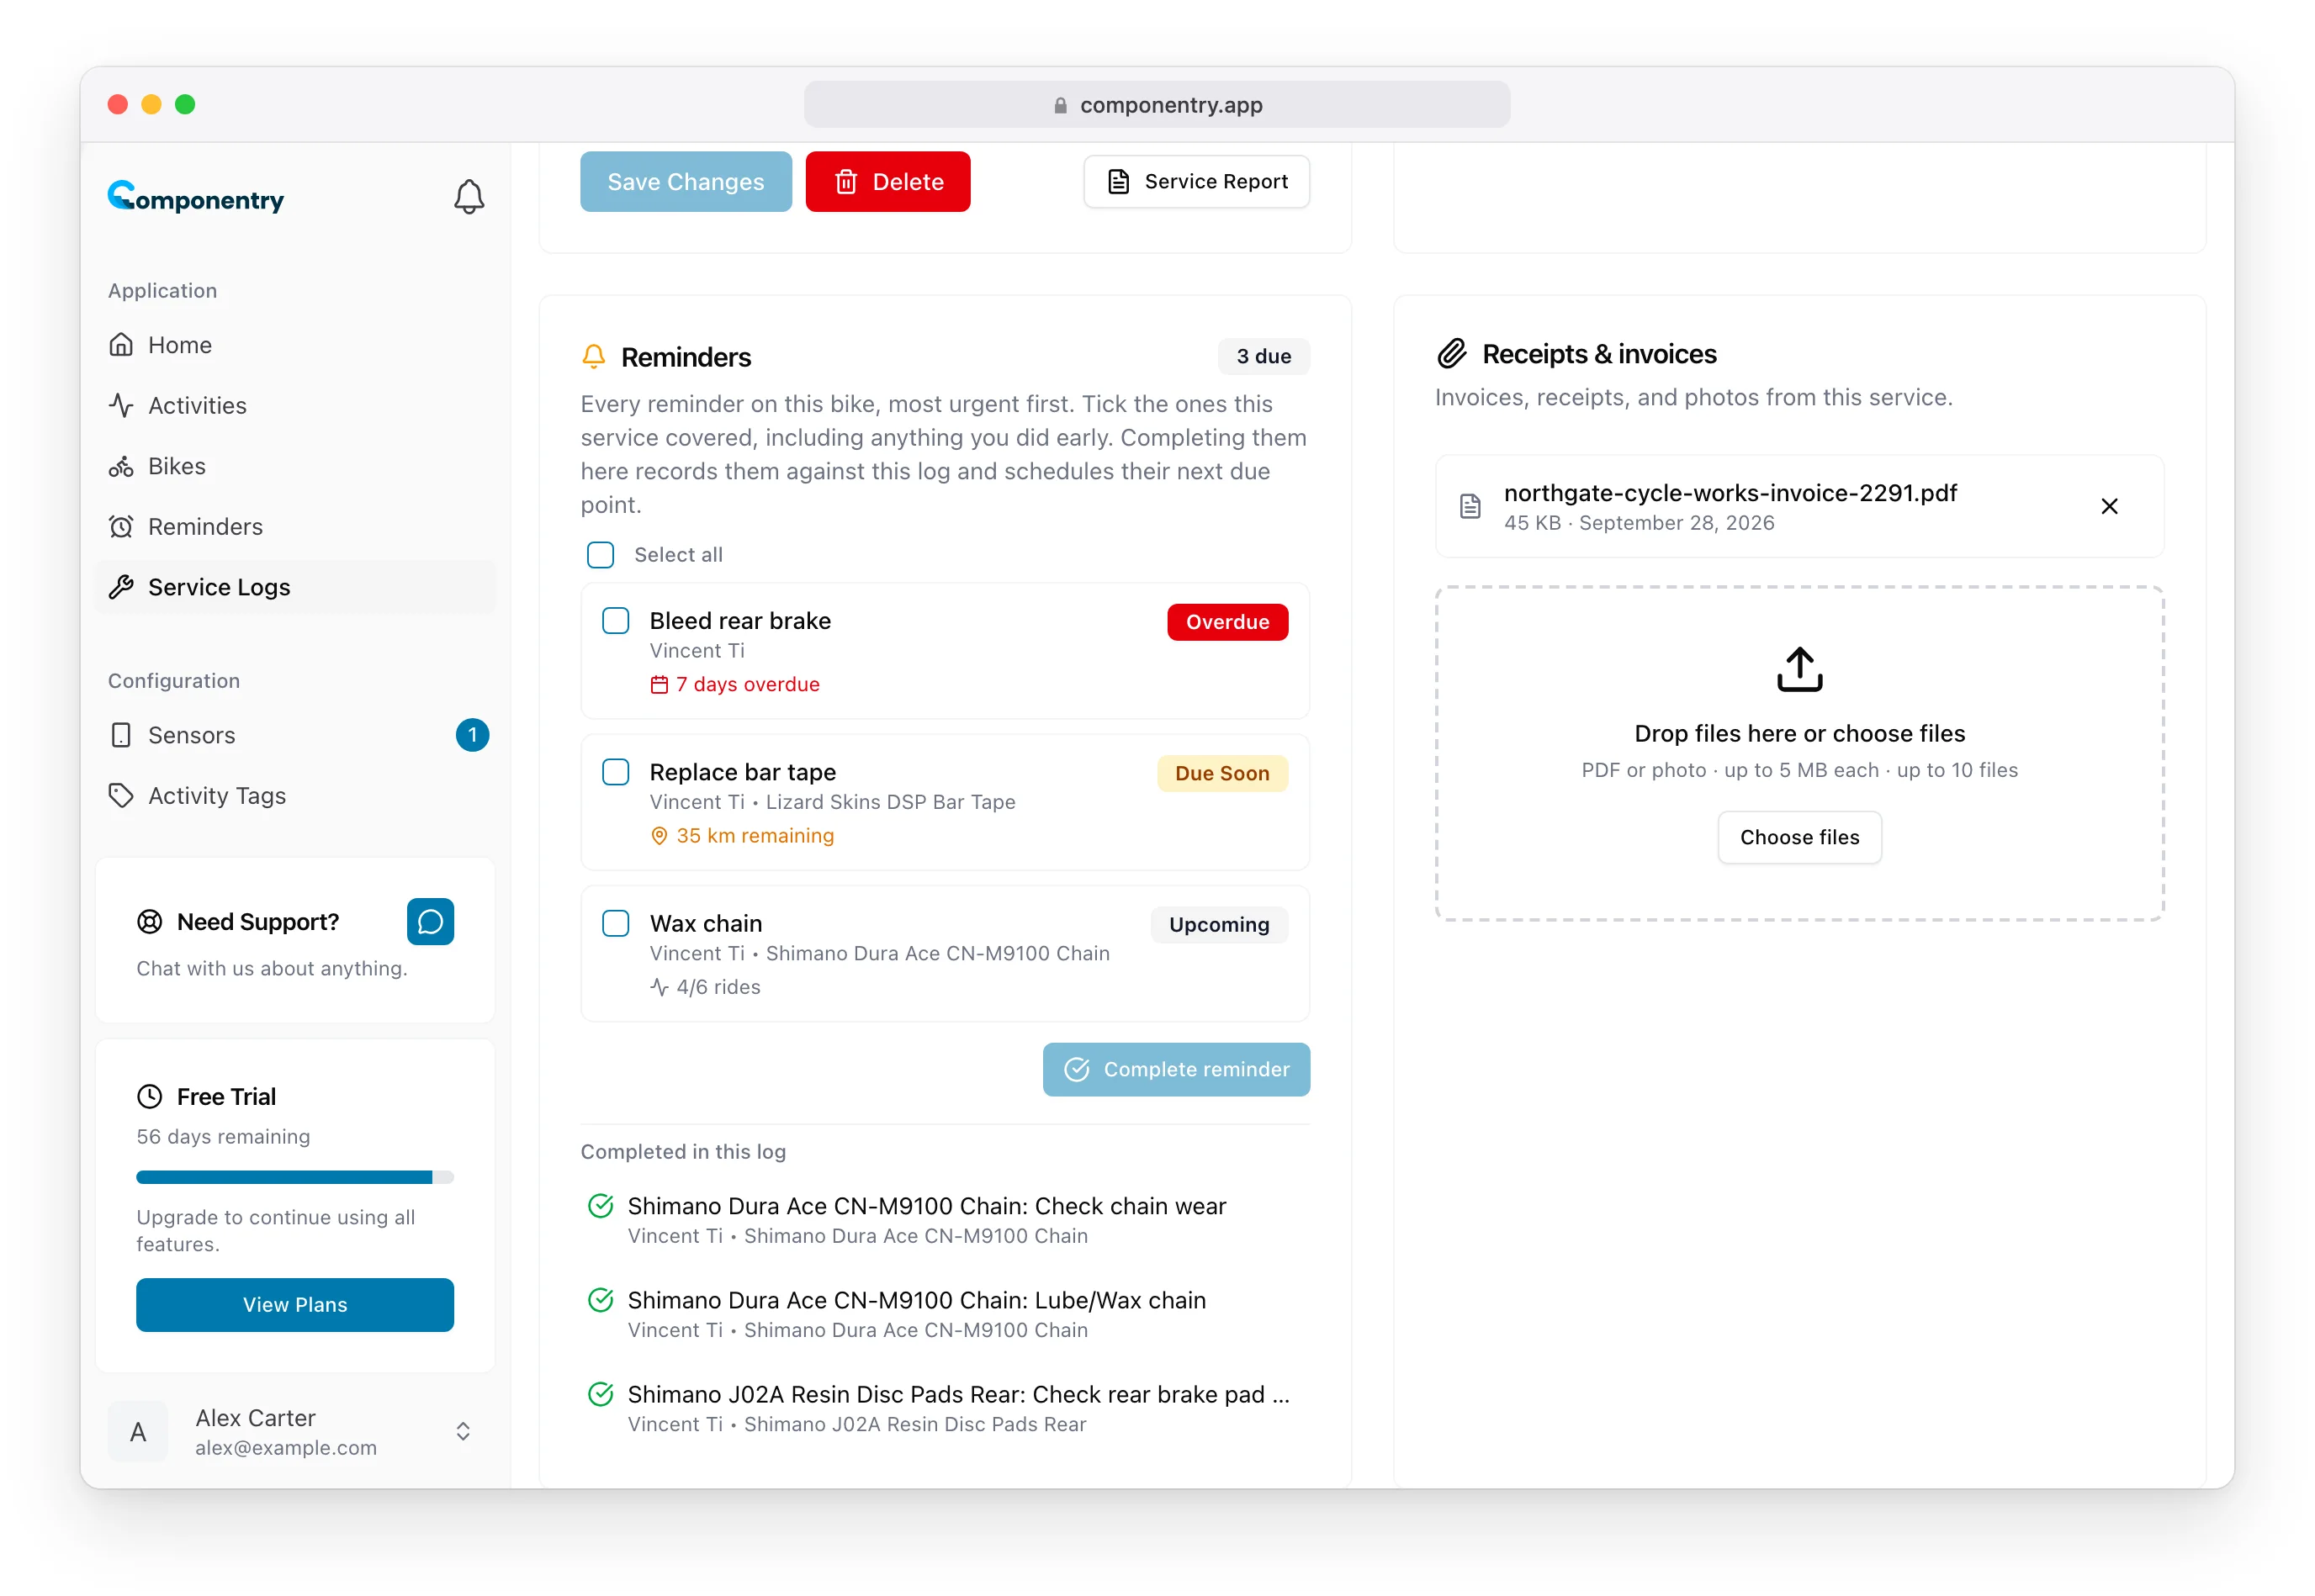
Task: Click the paperclip icon beside Receipts & invoices
Action: click(1452, 354)
